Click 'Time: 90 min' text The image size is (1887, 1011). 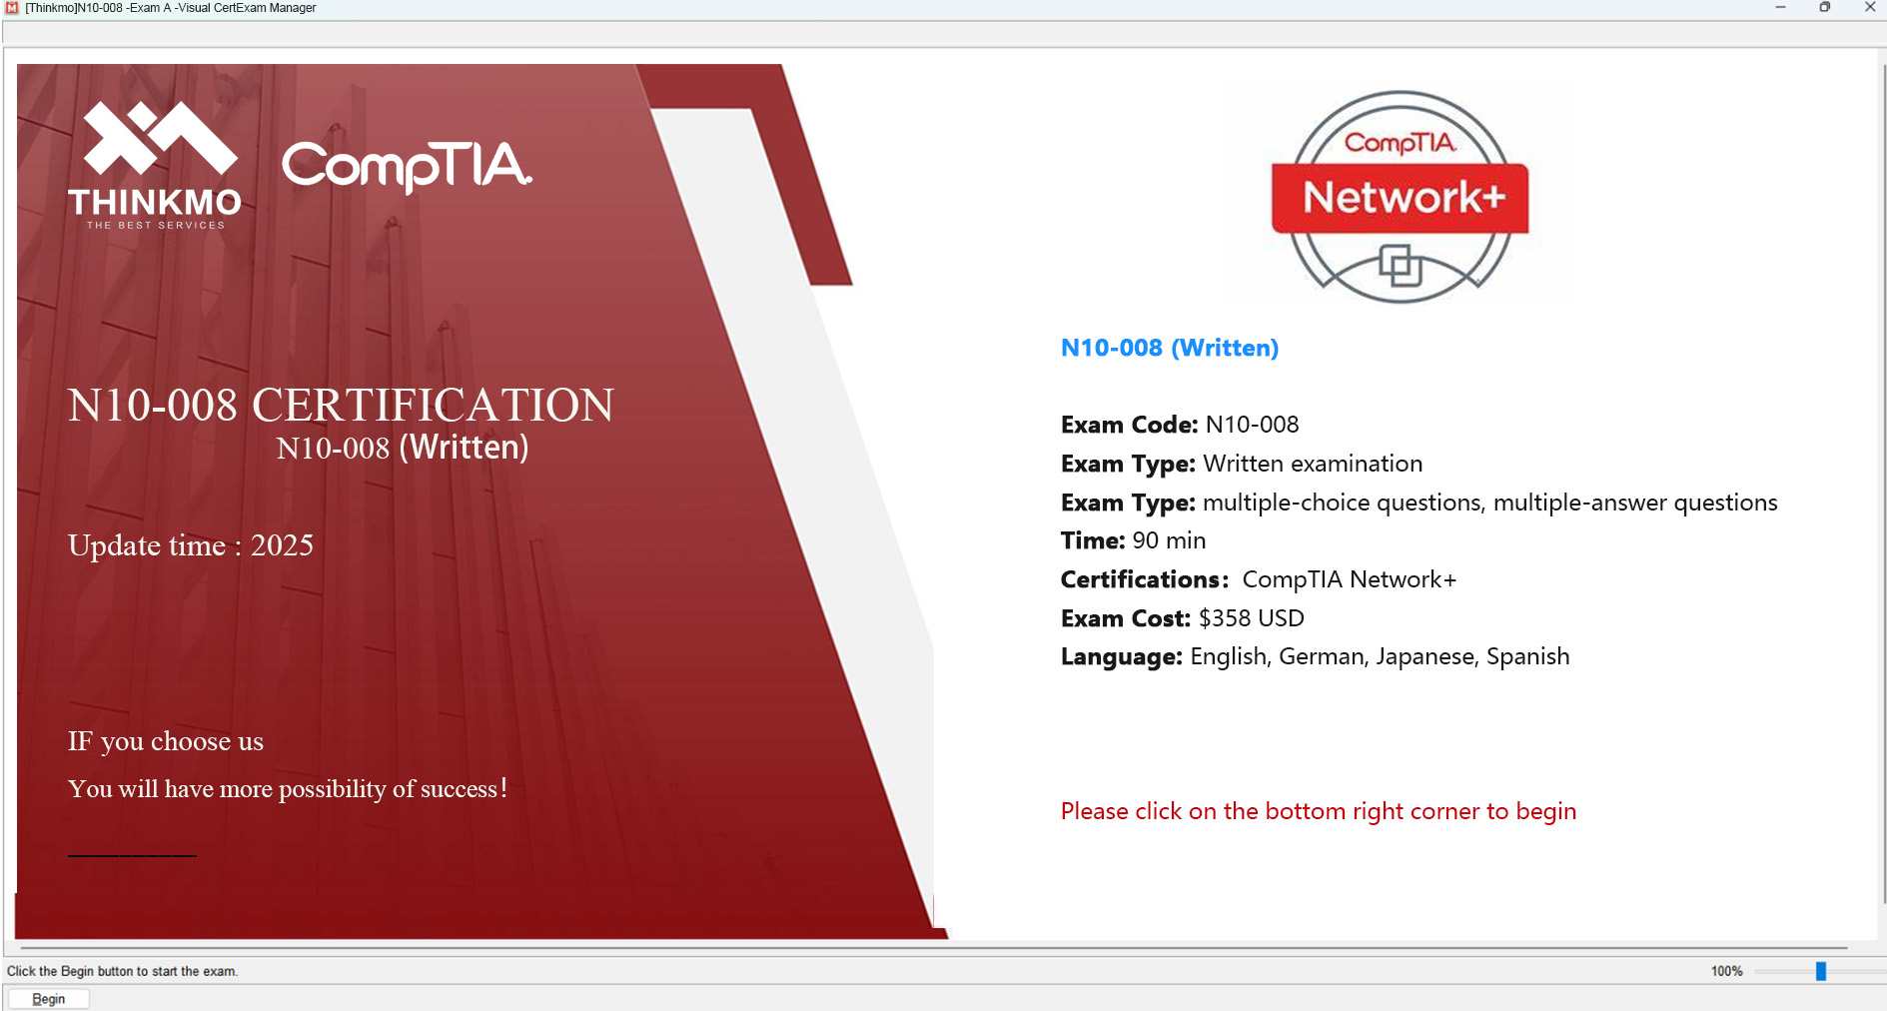click(1133, 540)
